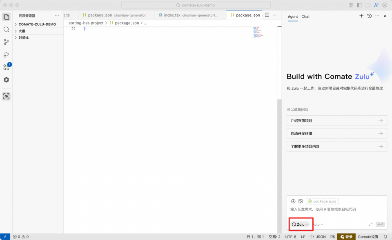Click line number 21 in editor
Screen dimensions: 392x240
pyautogui.click(x=73, y=29)
